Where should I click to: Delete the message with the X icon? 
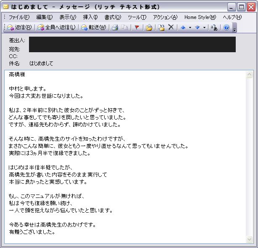point(171,27)
